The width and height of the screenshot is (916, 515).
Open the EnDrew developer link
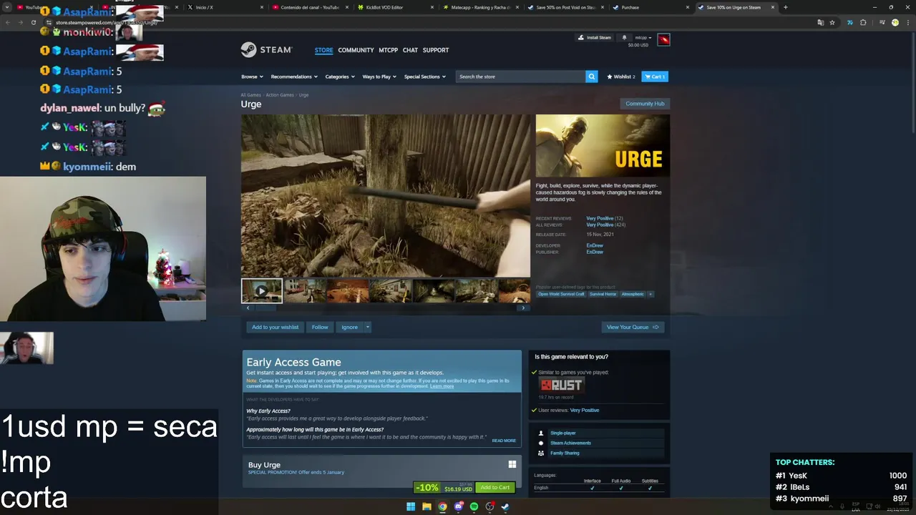(x=595, y=245)
